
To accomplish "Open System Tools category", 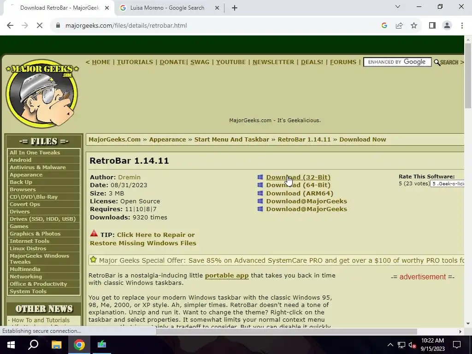I will (28, 291).
